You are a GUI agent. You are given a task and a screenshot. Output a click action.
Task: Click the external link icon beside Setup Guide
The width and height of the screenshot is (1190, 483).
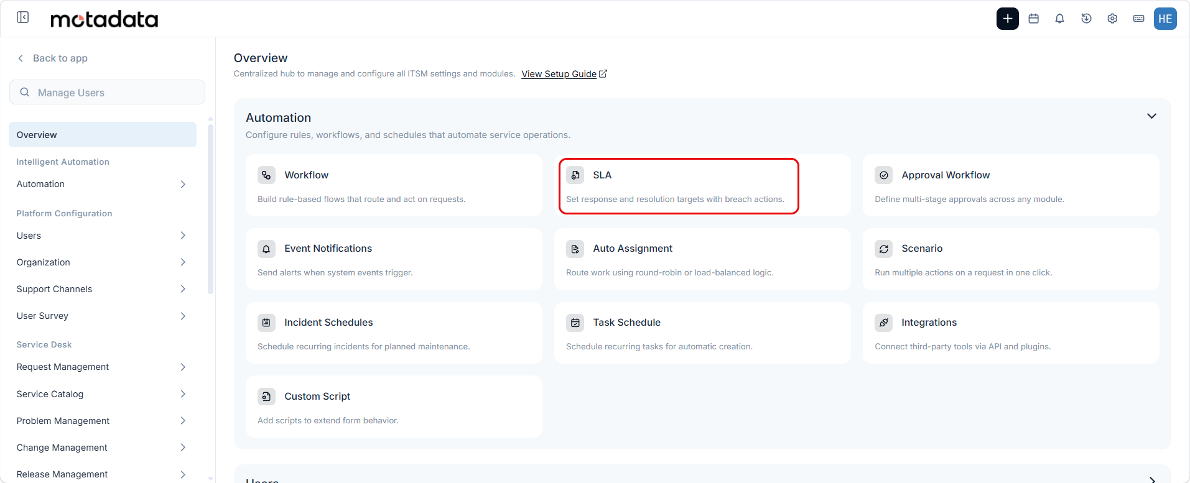pyautogui.click(x=603, y=74)
